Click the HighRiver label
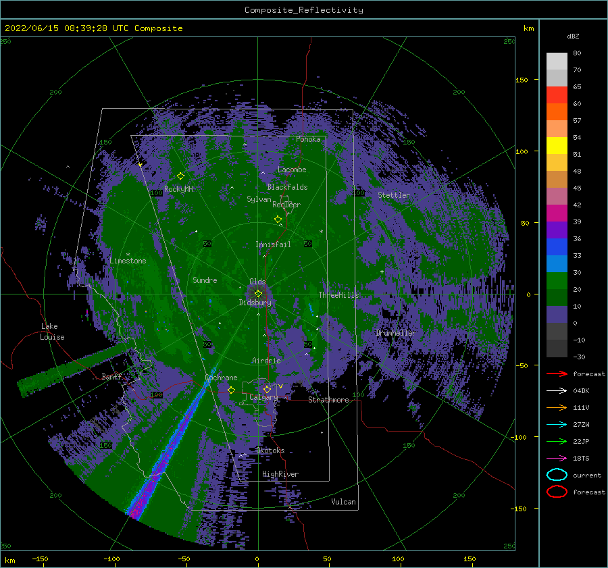608x568 pixels. tap(280, 474)
